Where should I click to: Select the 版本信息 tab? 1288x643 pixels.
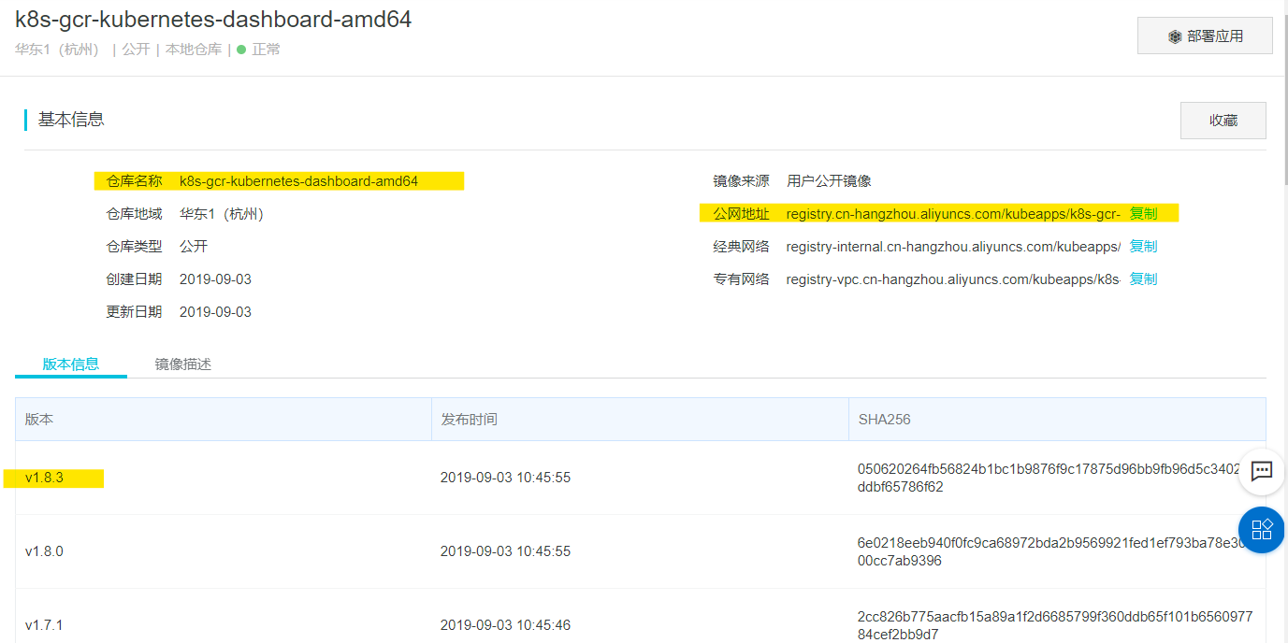[x=70, y=364]
